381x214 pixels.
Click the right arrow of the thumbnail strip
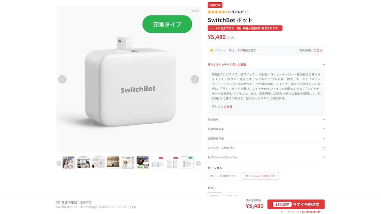198,162
